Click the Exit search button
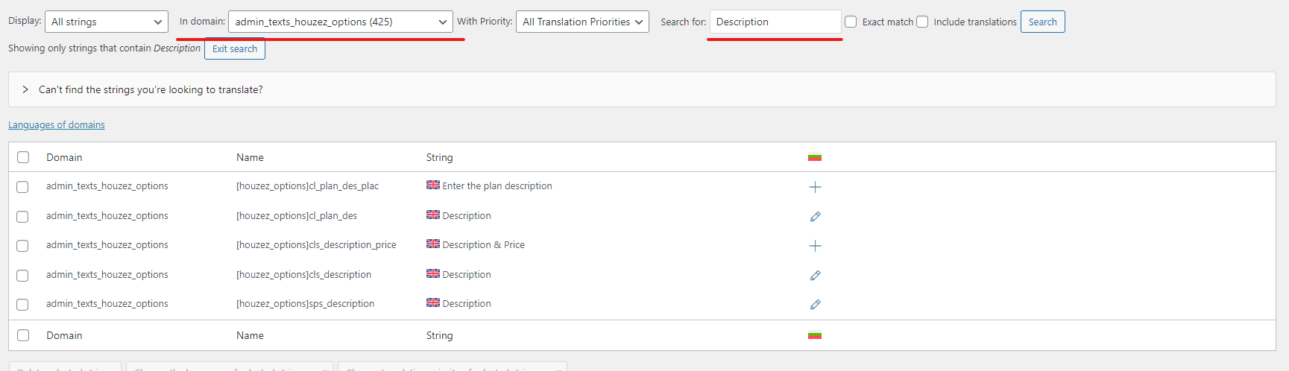 coord(234,49)
